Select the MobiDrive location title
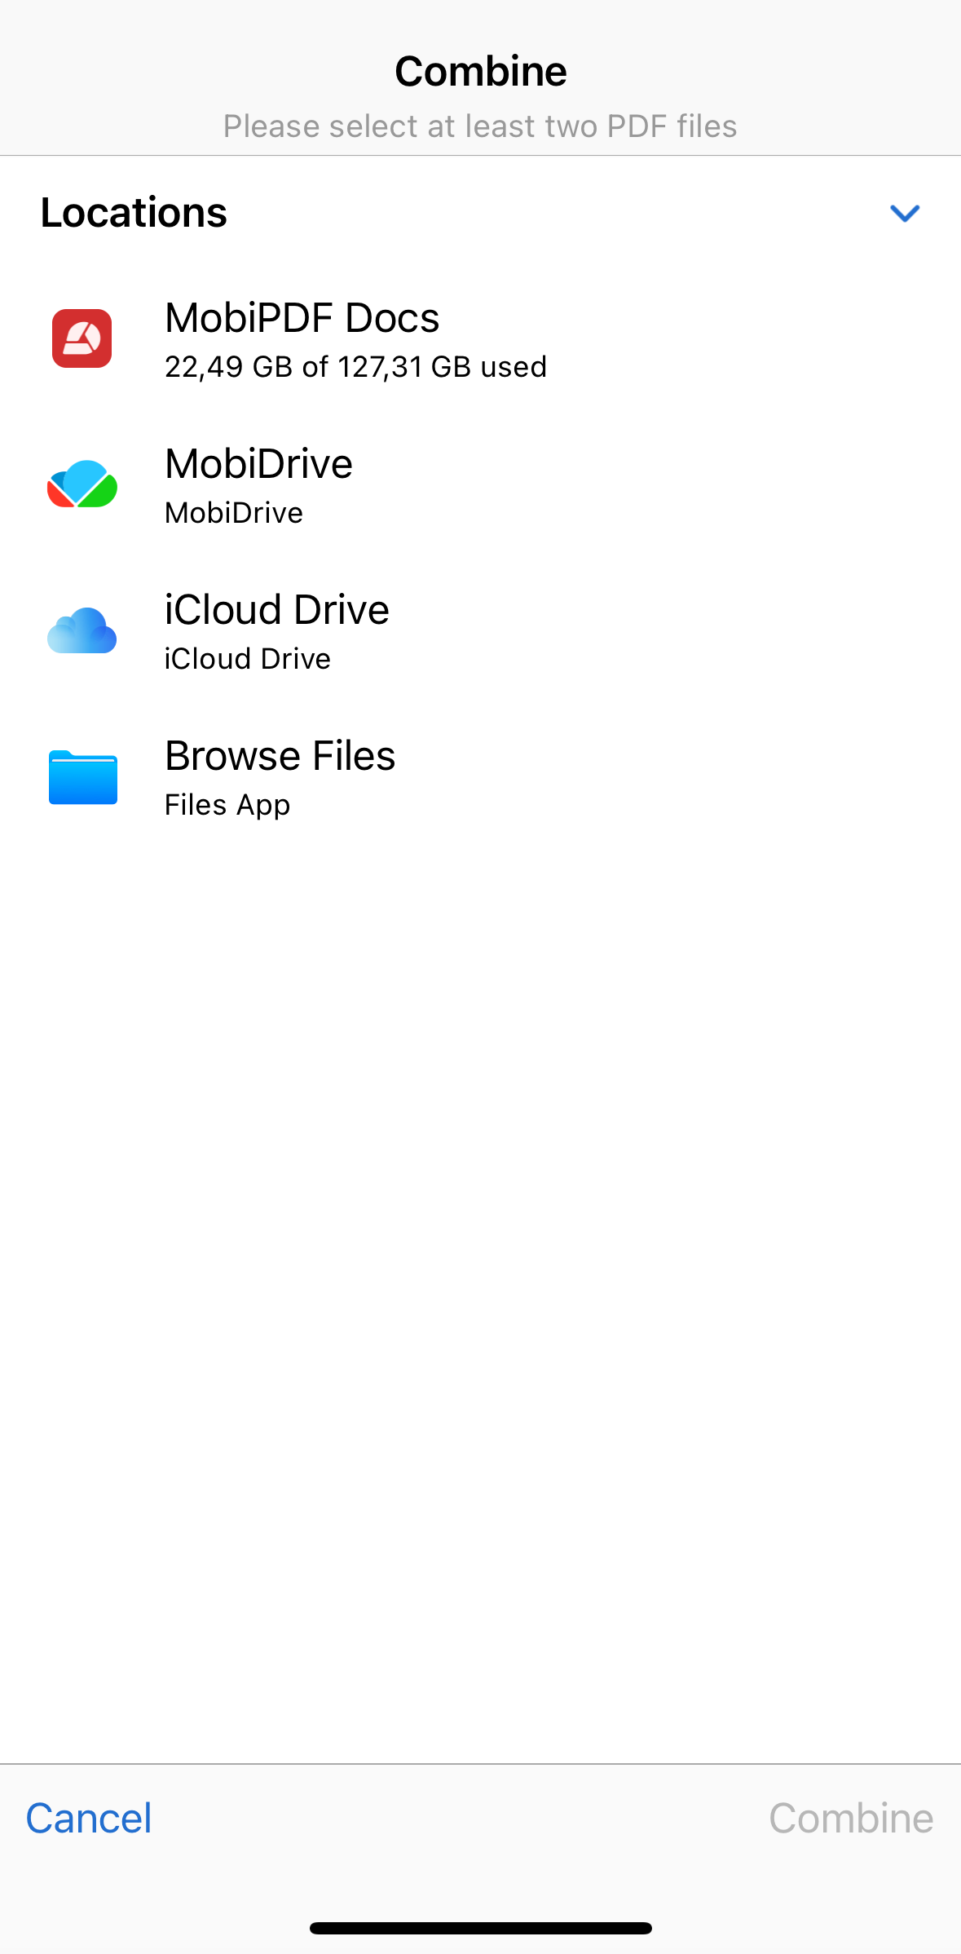961x1954 pixels. coord(259,464)
